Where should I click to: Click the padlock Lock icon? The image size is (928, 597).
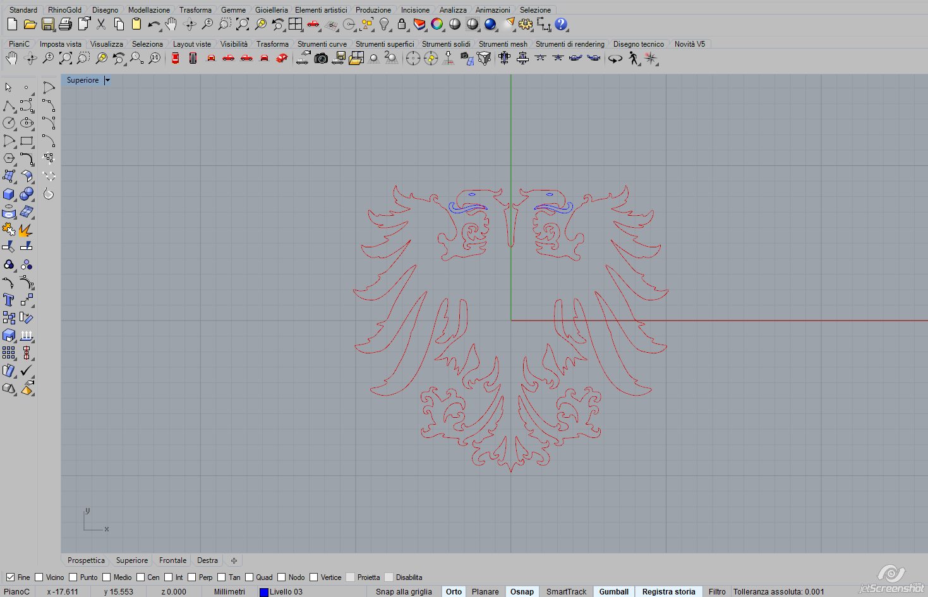(402, 25)
